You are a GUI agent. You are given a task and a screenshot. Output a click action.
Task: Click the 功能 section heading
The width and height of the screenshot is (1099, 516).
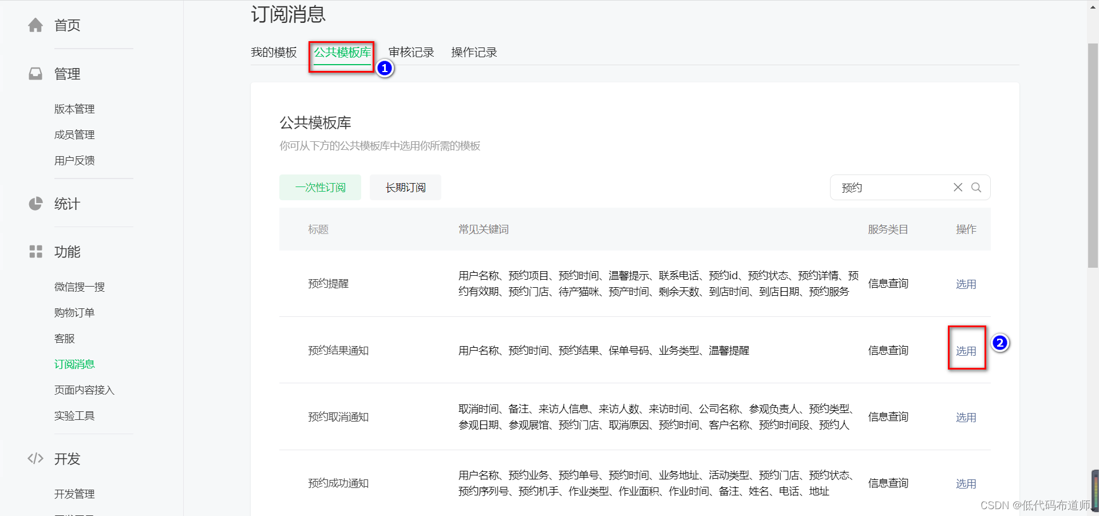tap(67, 252)
